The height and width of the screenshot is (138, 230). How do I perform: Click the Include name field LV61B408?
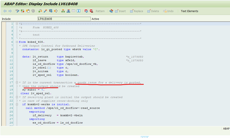[64, 19]
